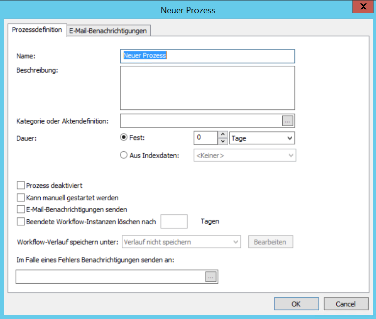The height and width of the screenshot is (319, 376).
Task: Decrease the Fest duration value
Action: tap(223, 141)
